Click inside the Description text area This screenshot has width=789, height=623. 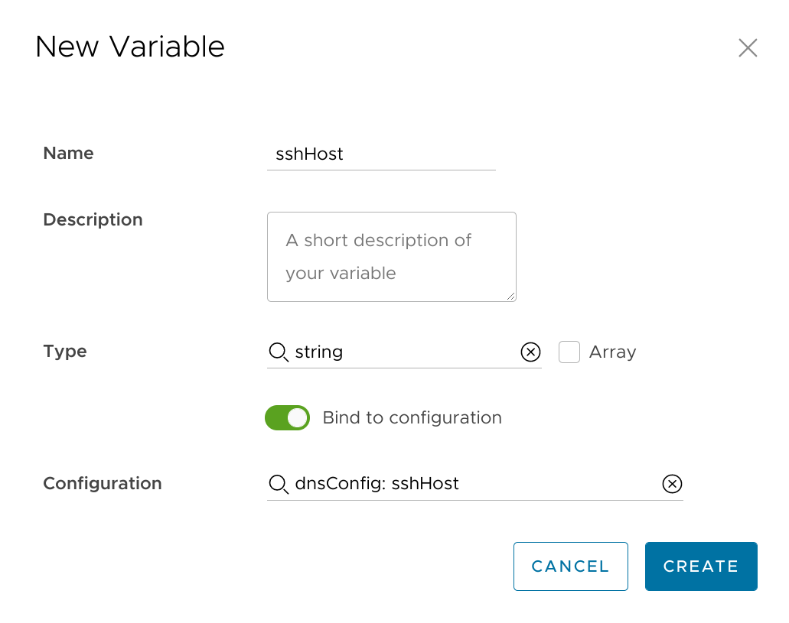tap(391, 257)
